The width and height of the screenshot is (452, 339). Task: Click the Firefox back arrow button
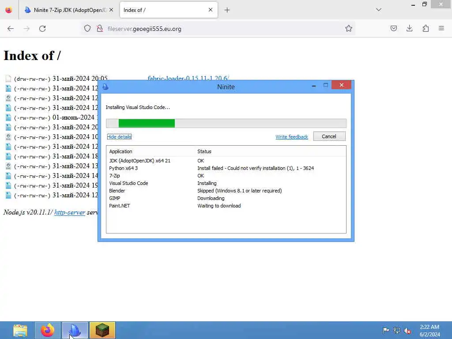pyautogui.click(x=11, y=29)
